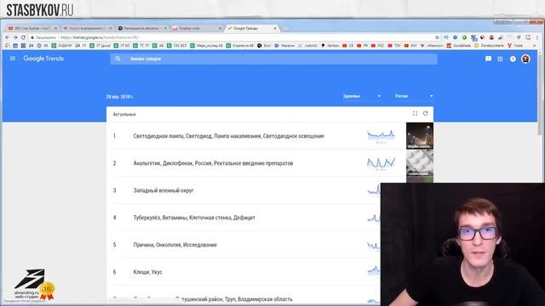Open the feedback icon in Trends header

488,59
